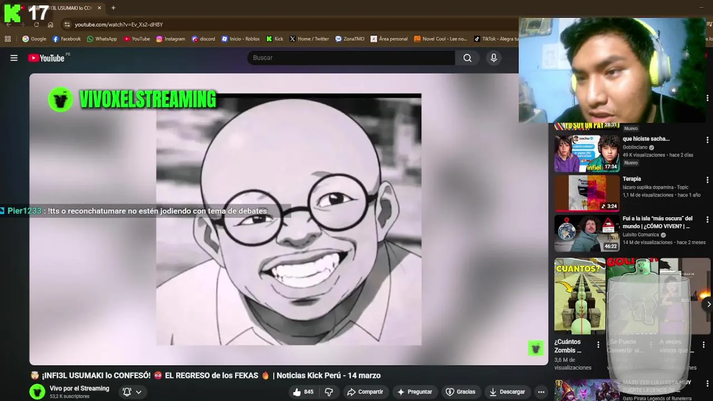
Task: Open the Novel Cool bookmark
Action: [440, 39]
